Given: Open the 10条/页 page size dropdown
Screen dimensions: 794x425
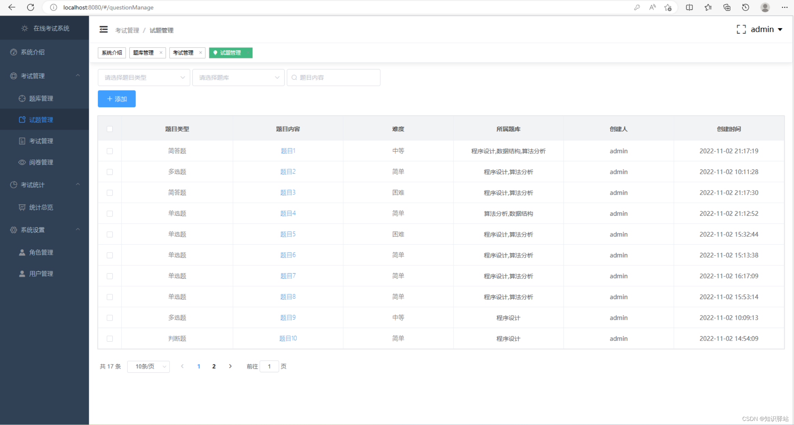Looking at the screenshot, I should tap(148, 366).
